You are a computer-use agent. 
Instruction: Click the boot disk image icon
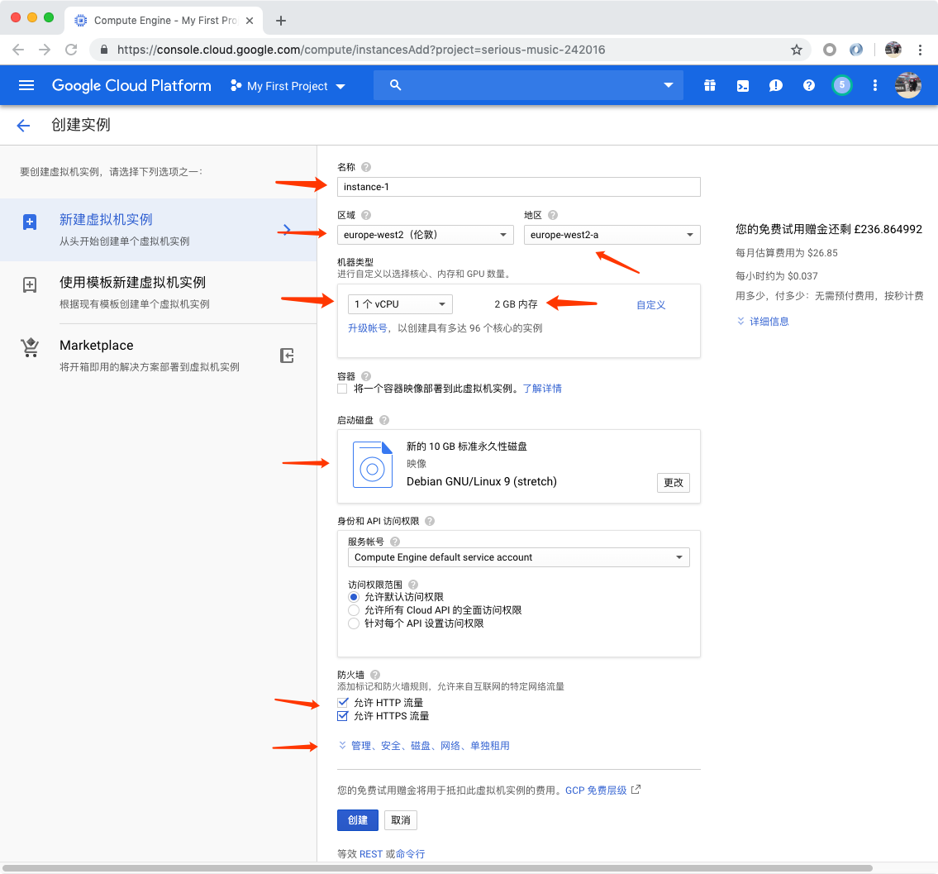pyautogui.click(x=373, y=466)
